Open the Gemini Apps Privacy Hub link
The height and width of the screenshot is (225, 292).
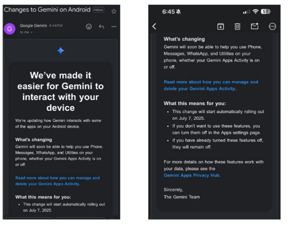(x=192, y=175)
